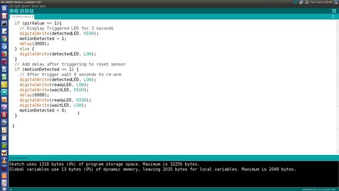Open the Tools menu

[x=35, y=6]
